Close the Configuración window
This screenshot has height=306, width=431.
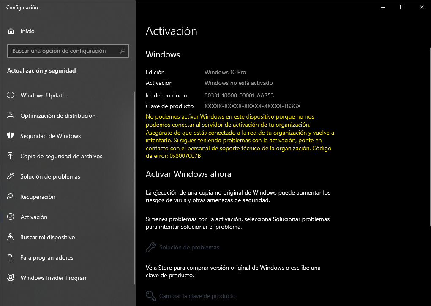(x=421, y=8)
